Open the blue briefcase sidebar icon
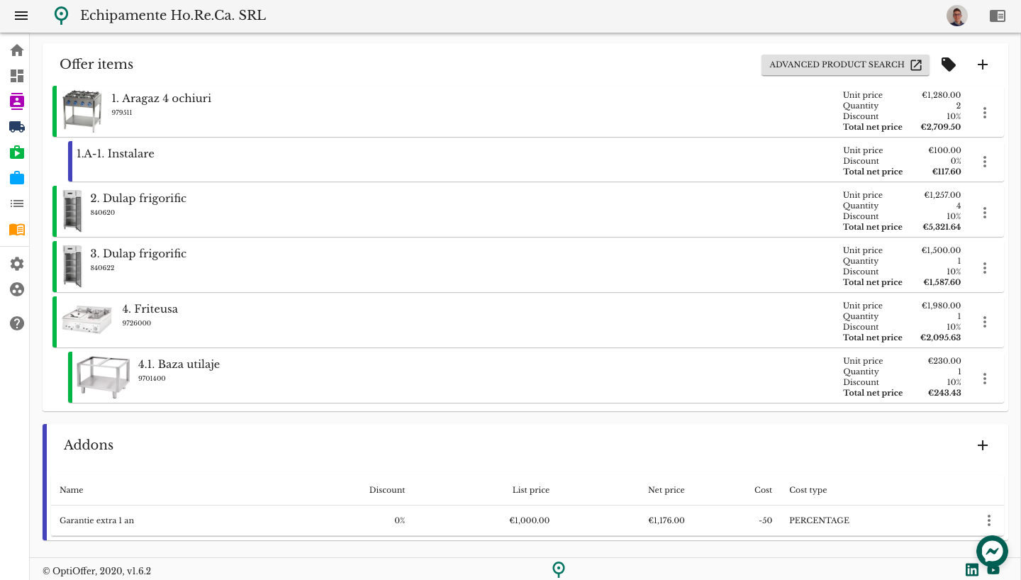Viewport: 1021px width, 580px height. pos(17,178)
